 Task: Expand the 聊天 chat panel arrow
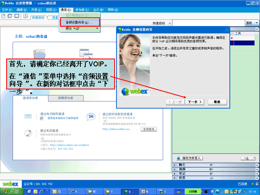(x=174, y=165)
